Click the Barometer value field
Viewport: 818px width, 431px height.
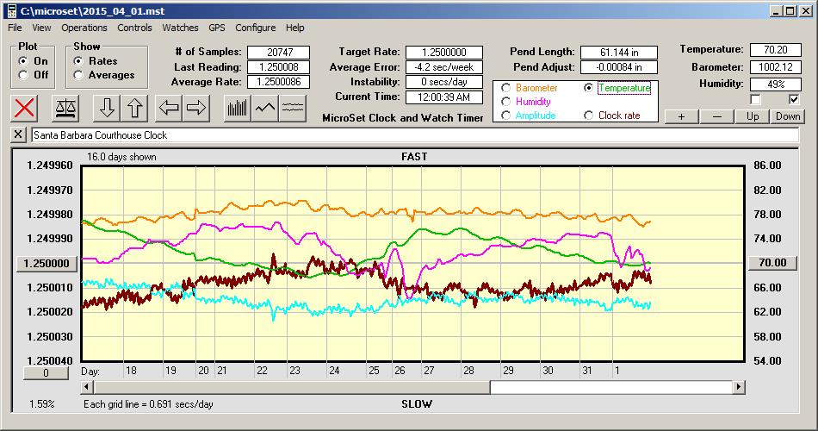pos(776,67)
